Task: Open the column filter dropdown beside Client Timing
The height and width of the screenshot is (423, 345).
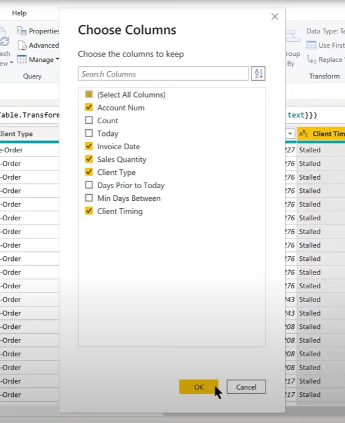Action: [290, 134]
